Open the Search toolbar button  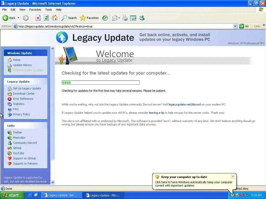(69, 18)
